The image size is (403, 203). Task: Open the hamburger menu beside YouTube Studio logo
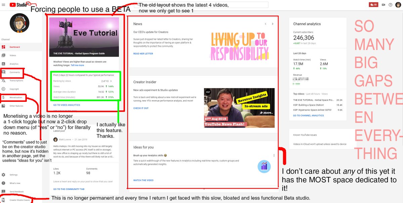pos(3,5)
